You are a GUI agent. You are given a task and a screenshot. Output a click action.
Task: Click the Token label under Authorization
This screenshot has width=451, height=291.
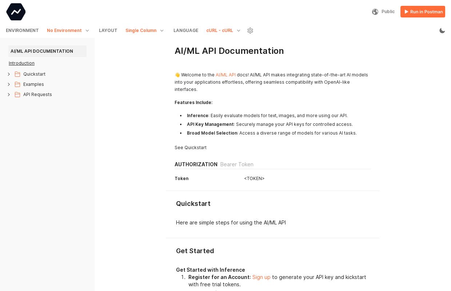coord(181,179)
